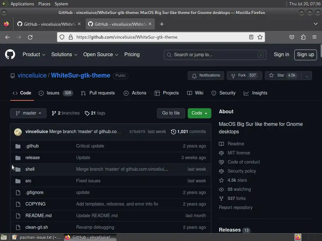Focus the Search or jump to field
Screen dimensions: 322x241
[x=215, y=55]
